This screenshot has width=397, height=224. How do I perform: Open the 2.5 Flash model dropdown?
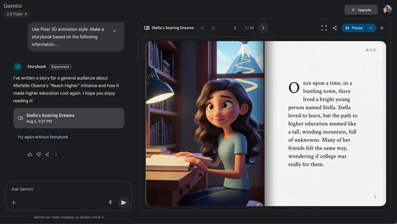pyautogui.click(x=17, y=14)
